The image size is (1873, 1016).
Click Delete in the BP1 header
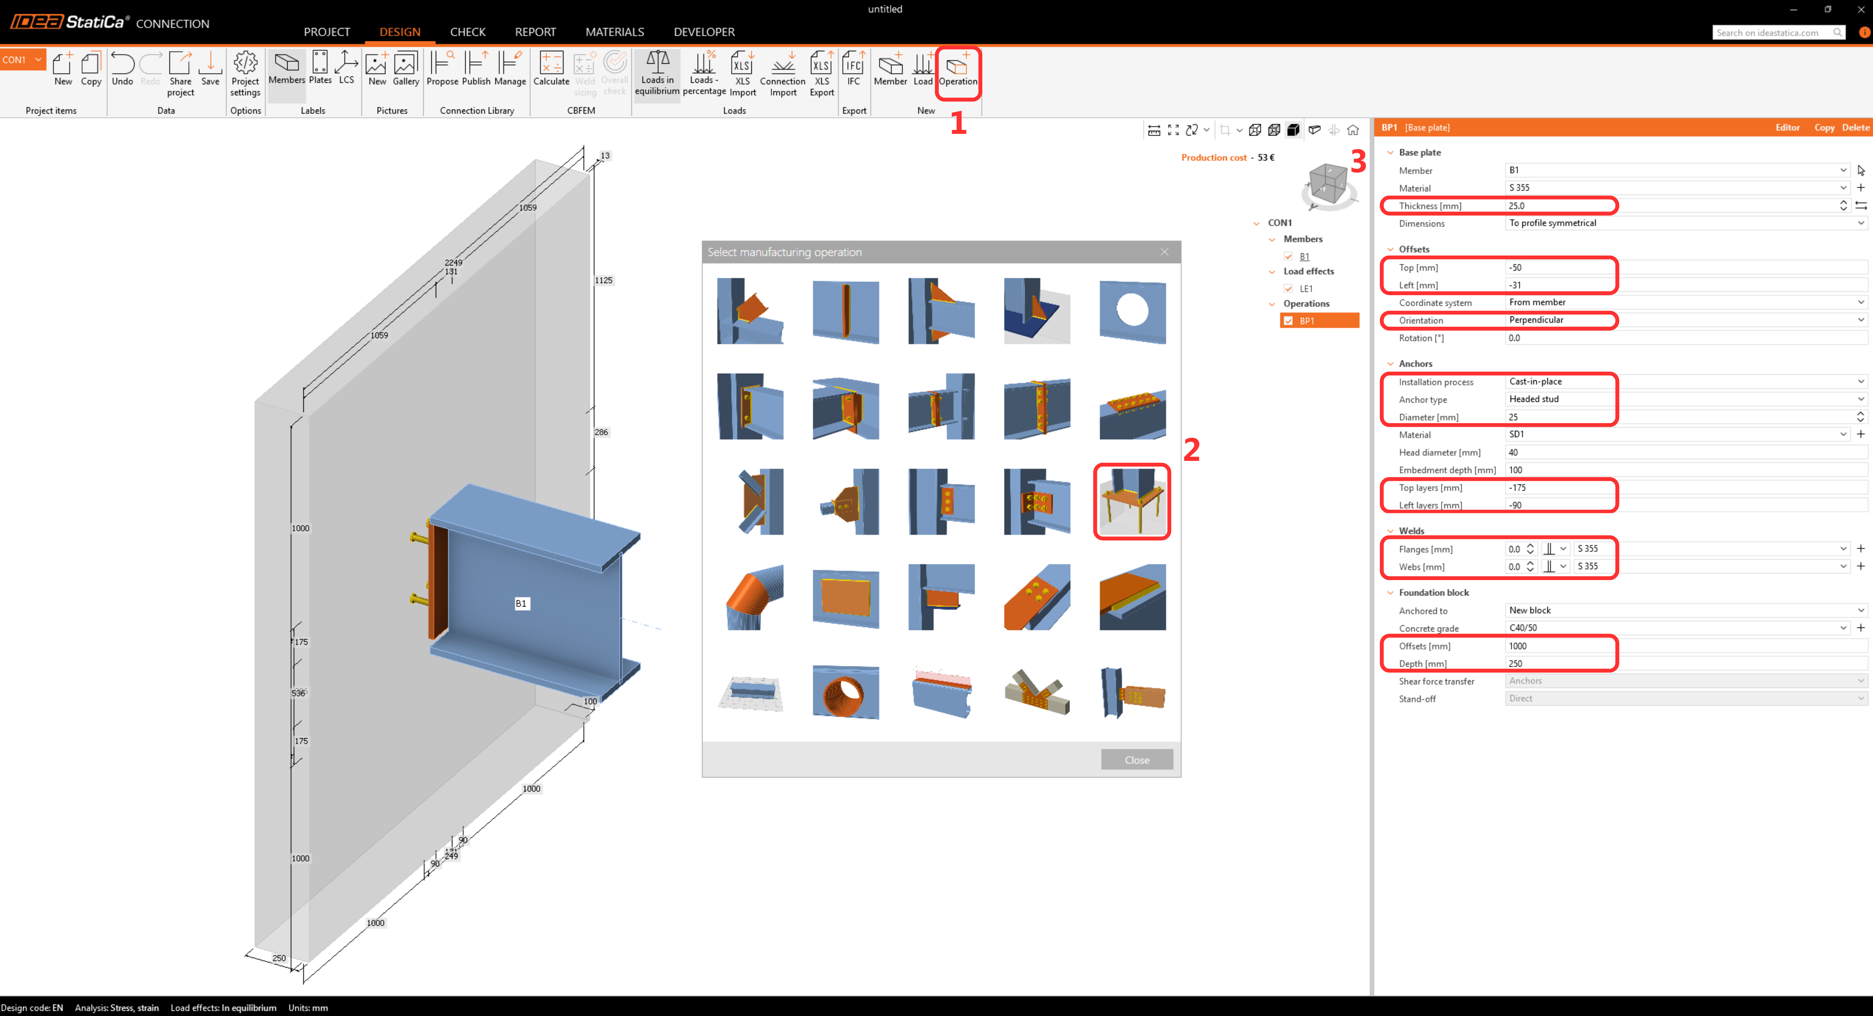[1855, 127]
